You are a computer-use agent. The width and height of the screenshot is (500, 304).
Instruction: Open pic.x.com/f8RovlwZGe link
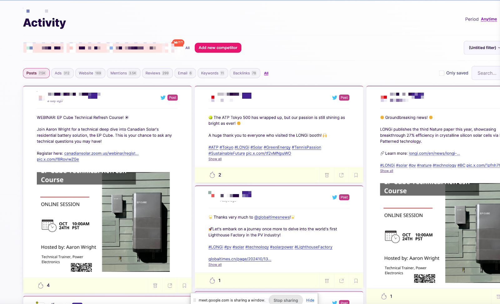coord(58,159)
